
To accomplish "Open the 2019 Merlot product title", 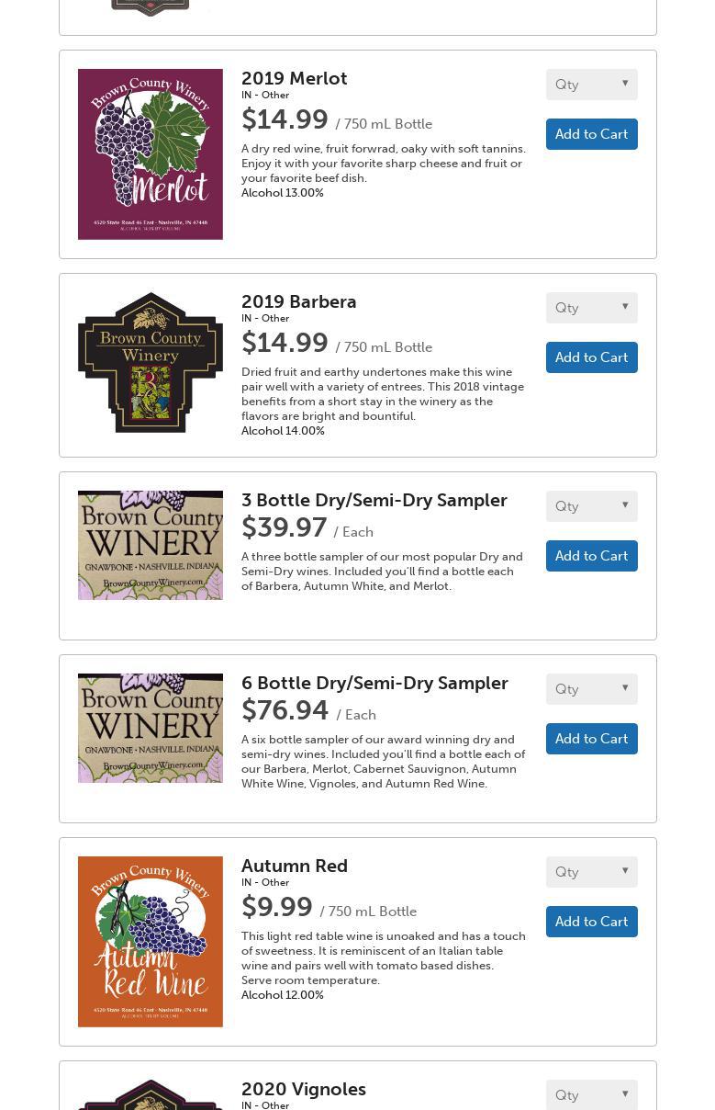I will 295,78.
